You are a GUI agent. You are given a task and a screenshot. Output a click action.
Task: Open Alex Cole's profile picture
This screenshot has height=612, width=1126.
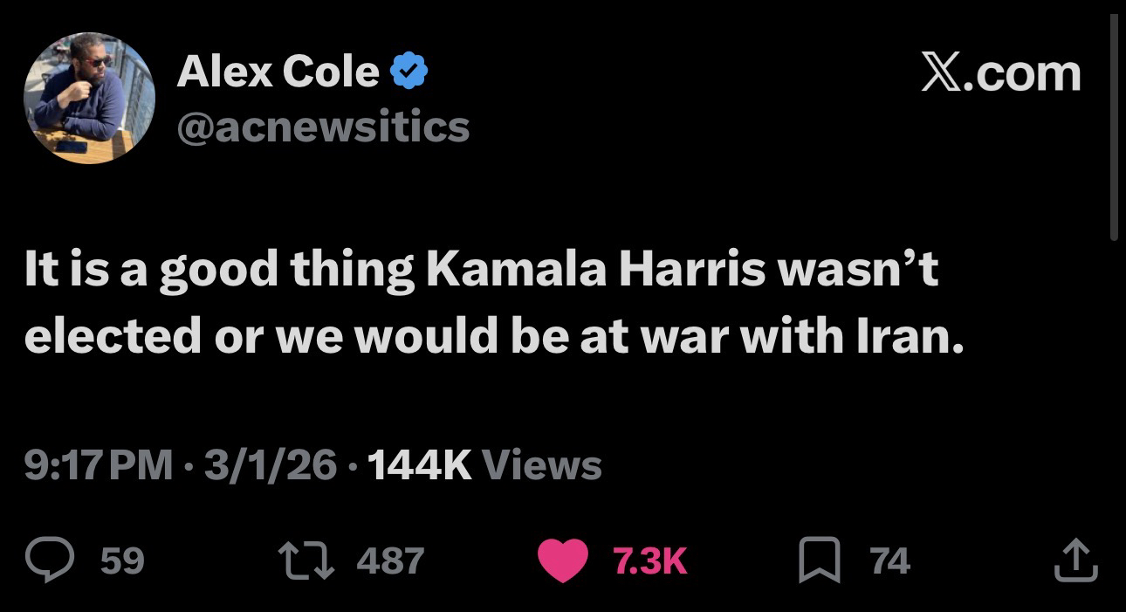click(x=89, y=98)
